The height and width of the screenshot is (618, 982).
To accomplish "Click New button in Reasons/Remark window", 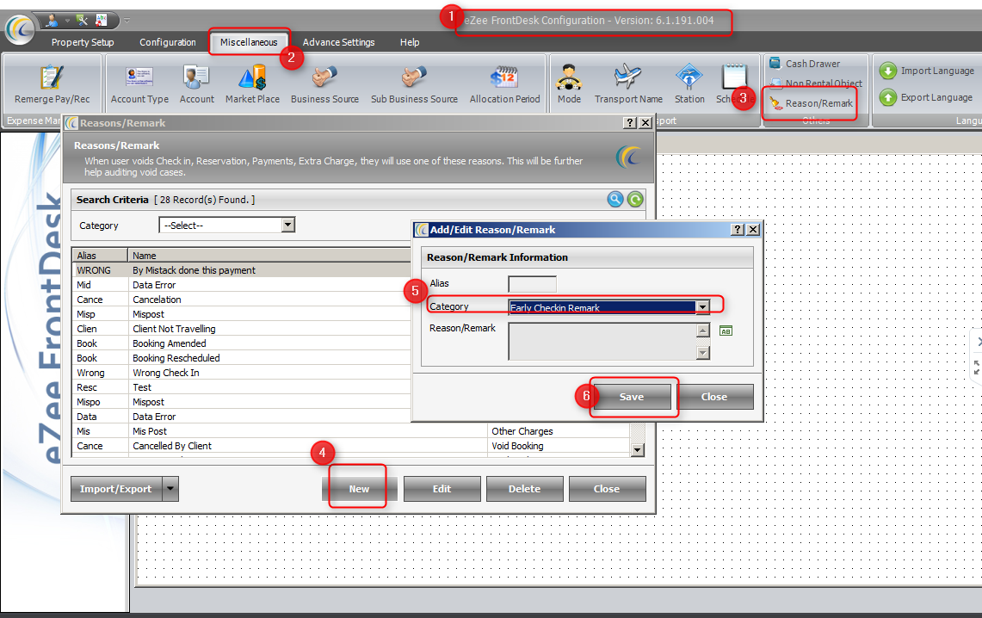I will click(359, 488).
